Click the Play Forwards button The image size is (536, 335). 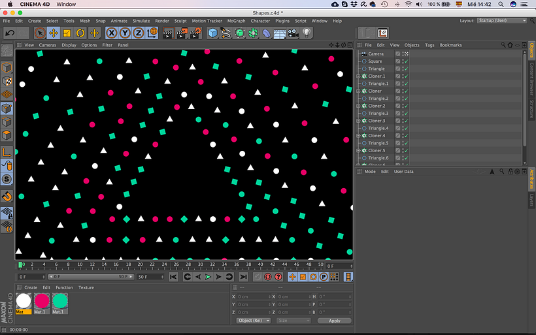click(x=208, y=277)
